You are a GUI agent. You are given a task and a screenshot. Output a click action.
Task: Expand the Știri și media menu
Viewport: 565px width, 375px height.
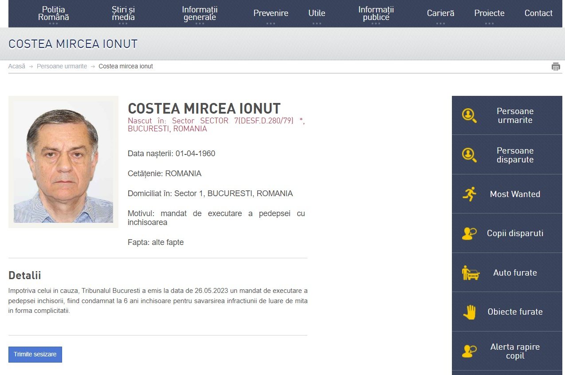click(123, 14)
